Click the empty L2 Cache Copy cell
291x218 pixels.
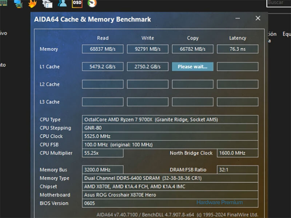coord(193,84)
